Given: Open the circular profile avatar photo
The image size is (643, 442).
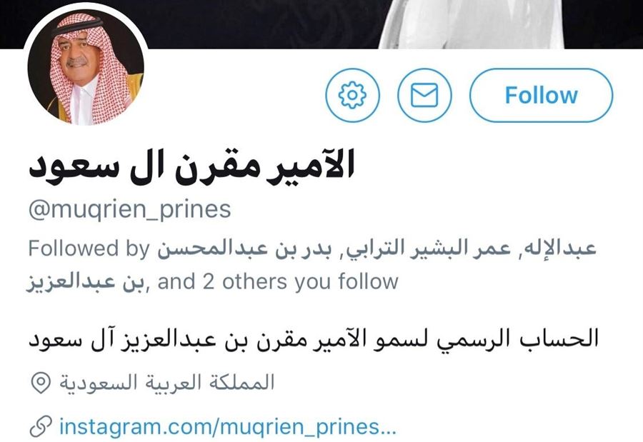Looking at the screenshot, I should point(86,66).
